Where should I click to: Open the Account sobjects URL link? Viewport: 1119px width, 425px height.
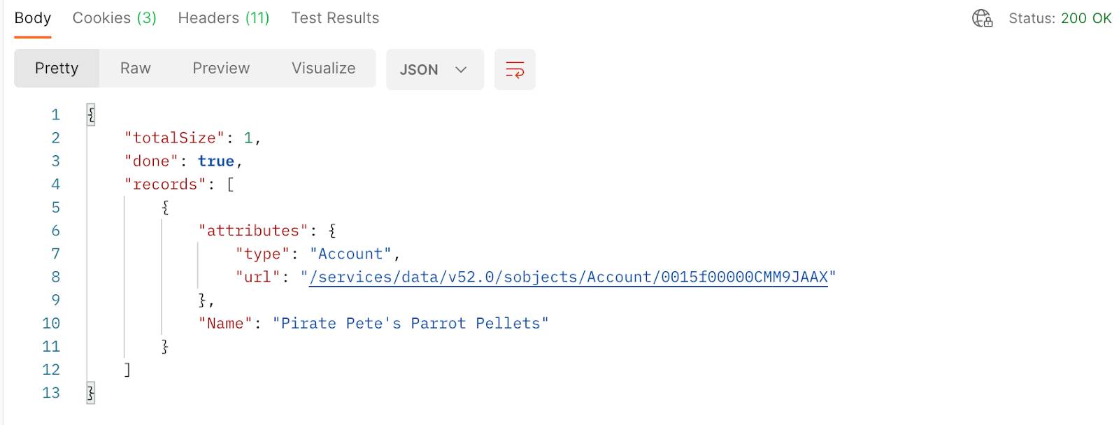[568, 277]
